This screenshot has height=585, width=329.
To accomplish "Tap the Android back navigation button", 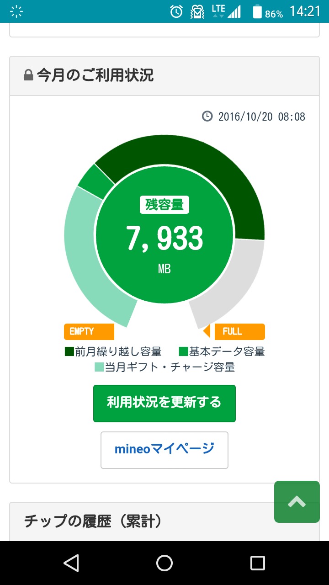I will pos(72,563).
